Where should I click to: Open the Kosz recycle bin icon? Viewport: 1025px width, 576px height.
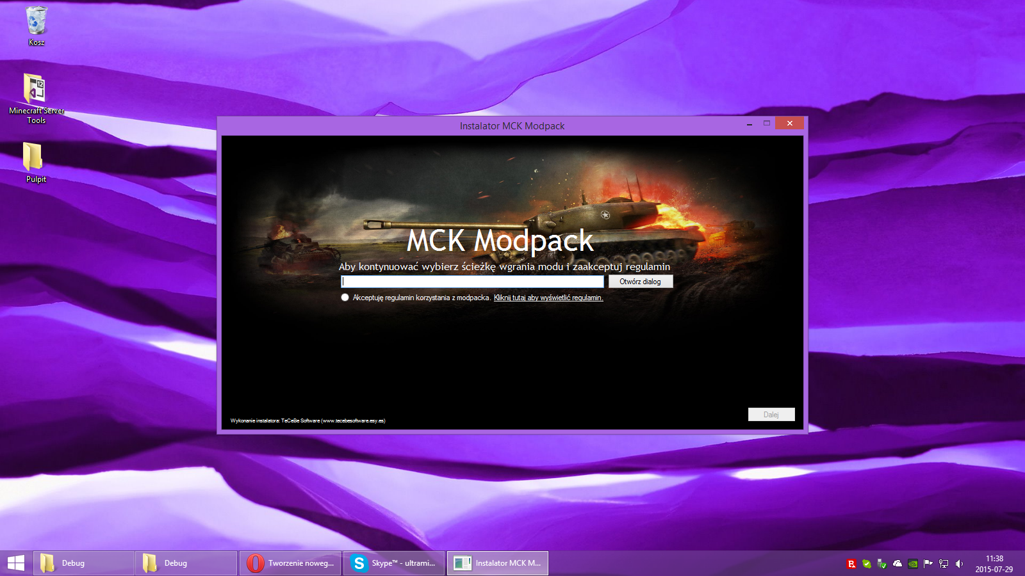pyautogui.click(x=37, y=26)
